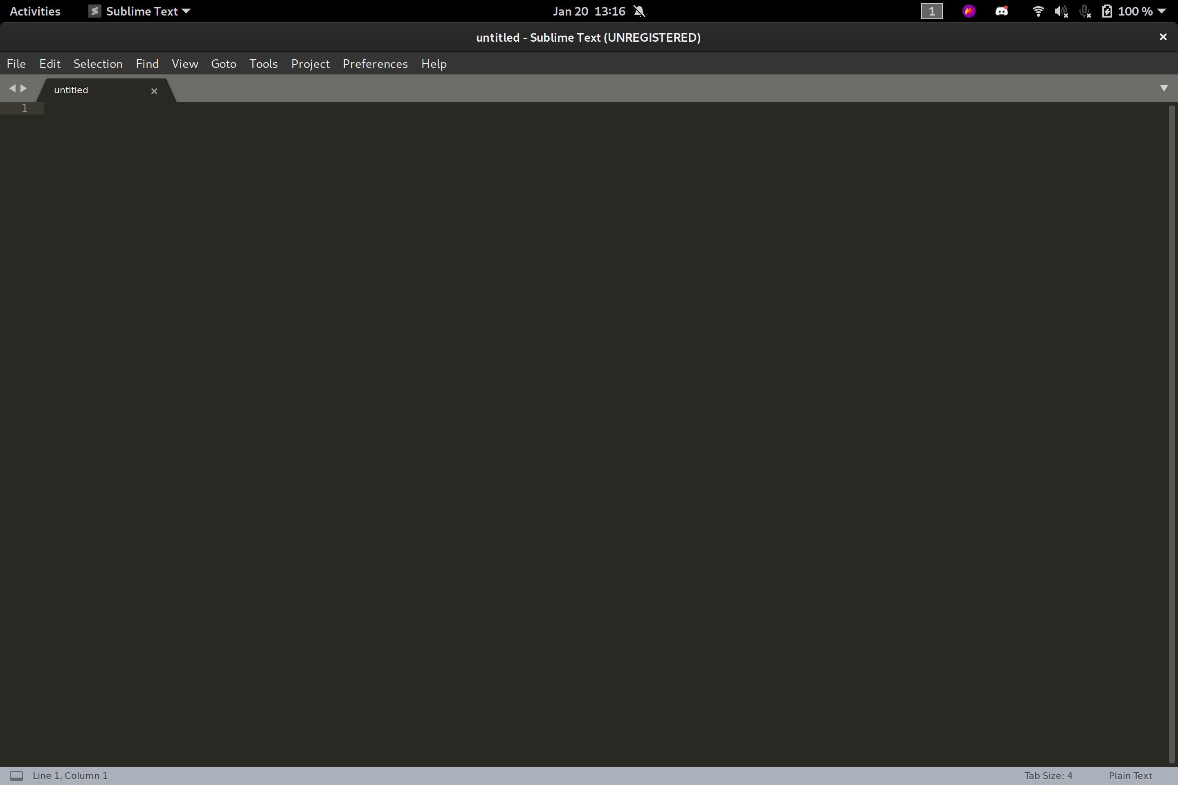This screenshot has height=785, width=1178.
Task: Unmute the system volume
Action: click(x=1061, y=11)
